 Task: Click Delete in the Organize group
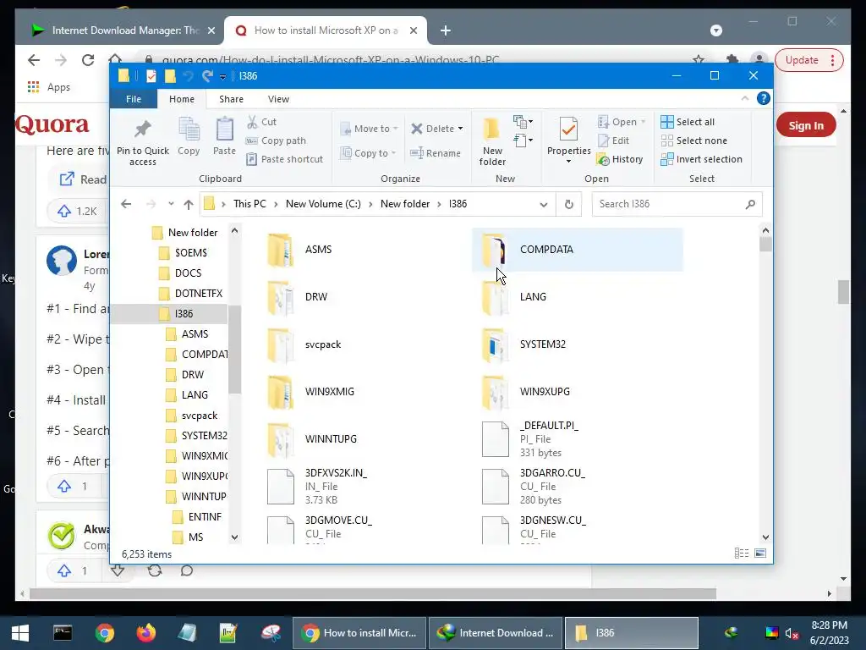tap(436, 129)
